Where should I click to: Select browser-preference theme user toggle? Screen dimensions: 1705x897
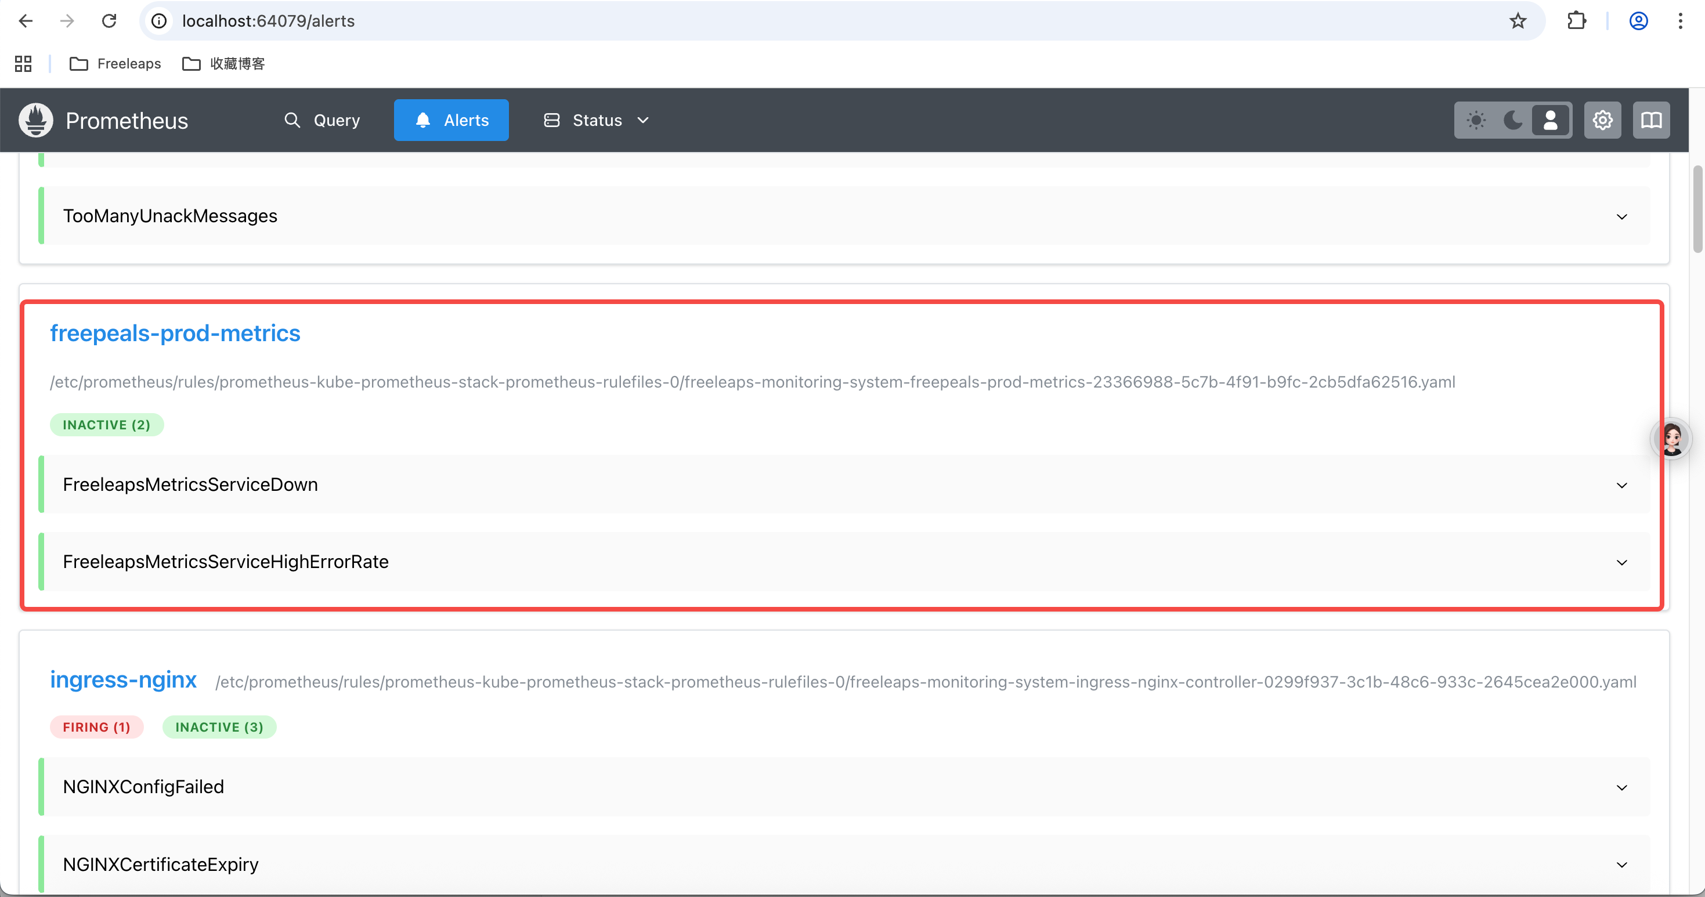pyautogui.click(x=1550, y=121)
